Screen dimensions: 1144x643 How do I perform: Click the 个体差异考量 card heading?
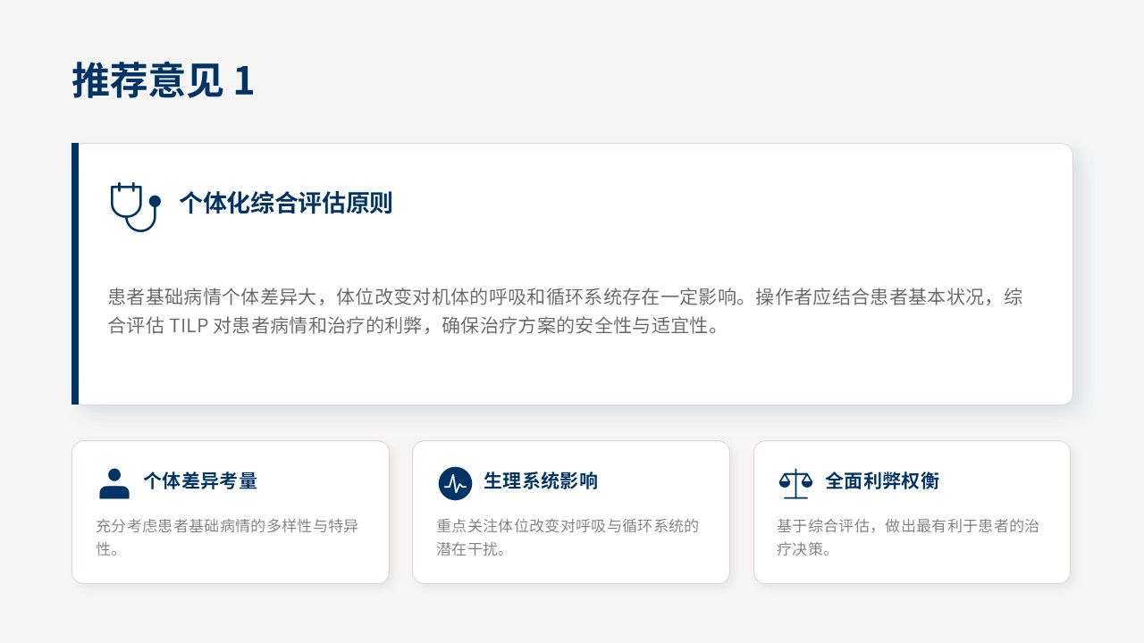(x=200, y=481)
